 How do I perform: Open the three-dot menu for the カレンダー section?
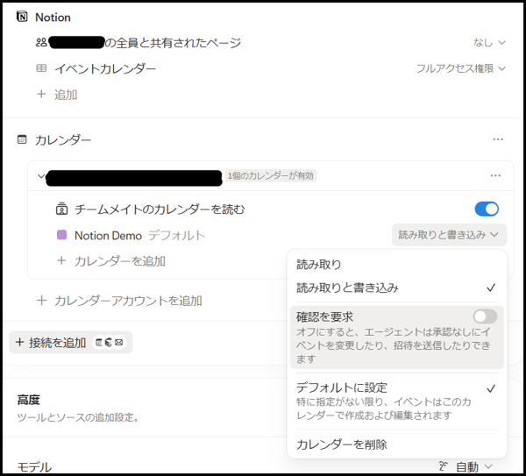(x=498, y=139)
